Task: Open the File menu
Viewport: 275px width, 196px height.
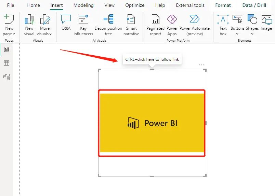Action: 11,5
